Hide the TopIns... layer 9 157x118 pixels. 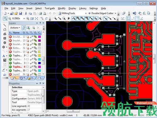[x=10, y=56]
